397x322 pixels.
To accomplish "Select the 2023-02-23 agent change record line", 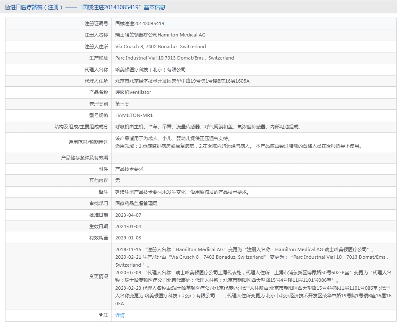I will [x=253, y=296].
